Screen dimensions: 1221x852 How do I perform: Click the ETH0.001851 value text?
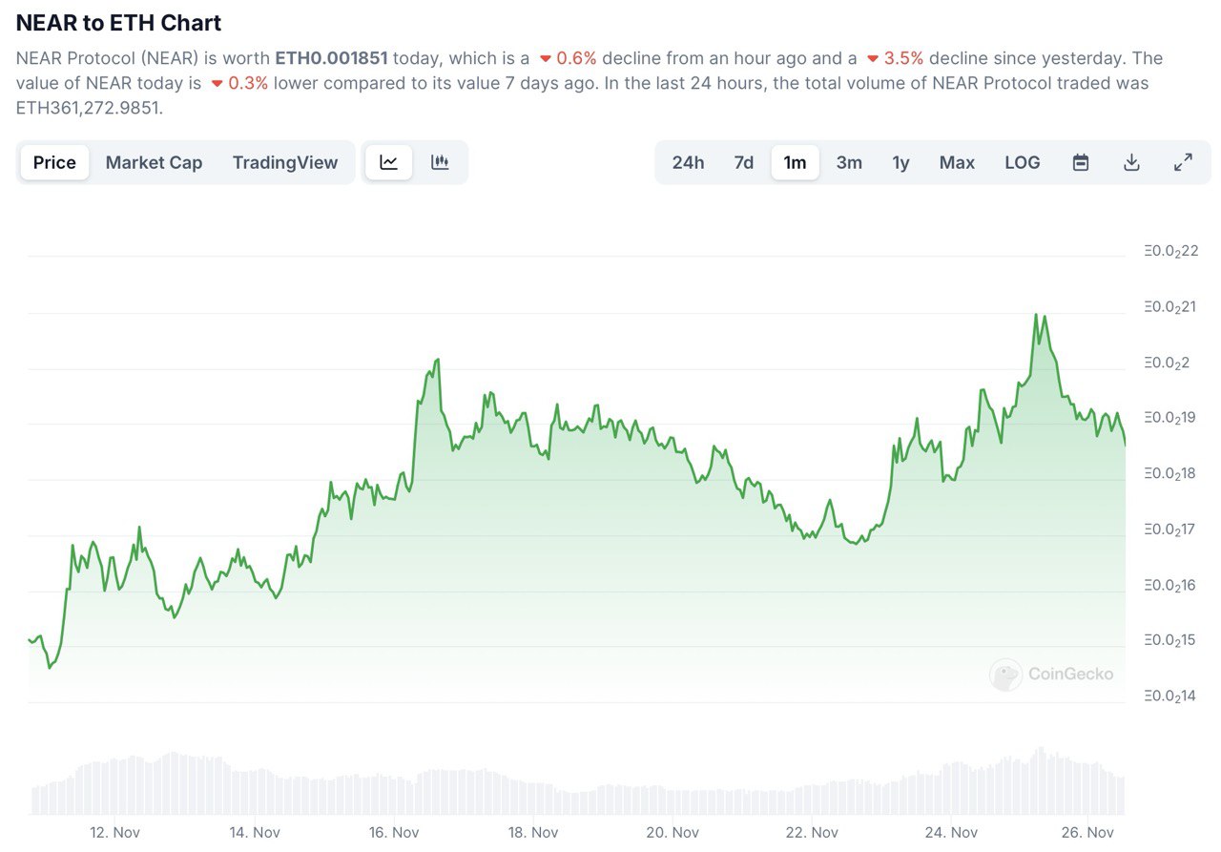click(x=331, y=58)
